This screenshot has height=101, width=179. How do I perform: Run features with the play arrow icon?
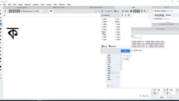click(122, 15)
